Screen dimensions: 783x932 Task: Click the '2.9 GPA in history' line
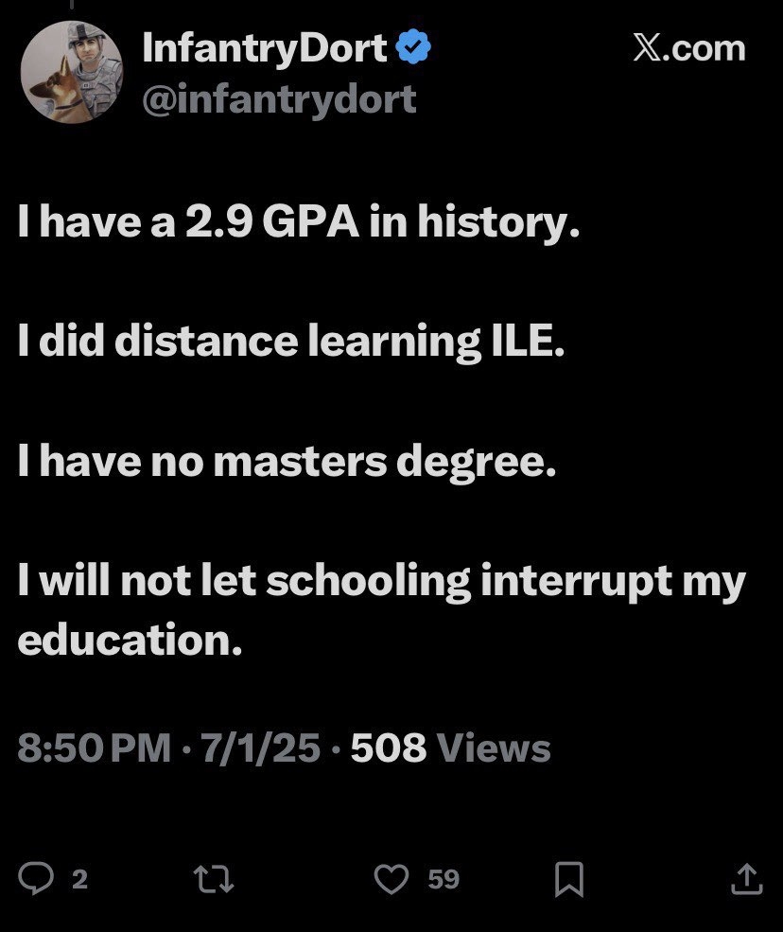click(297, 223)
